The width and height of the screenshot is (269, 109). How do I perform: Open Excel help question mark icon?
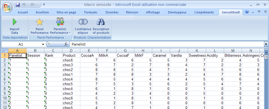click(x=247, y=12)
